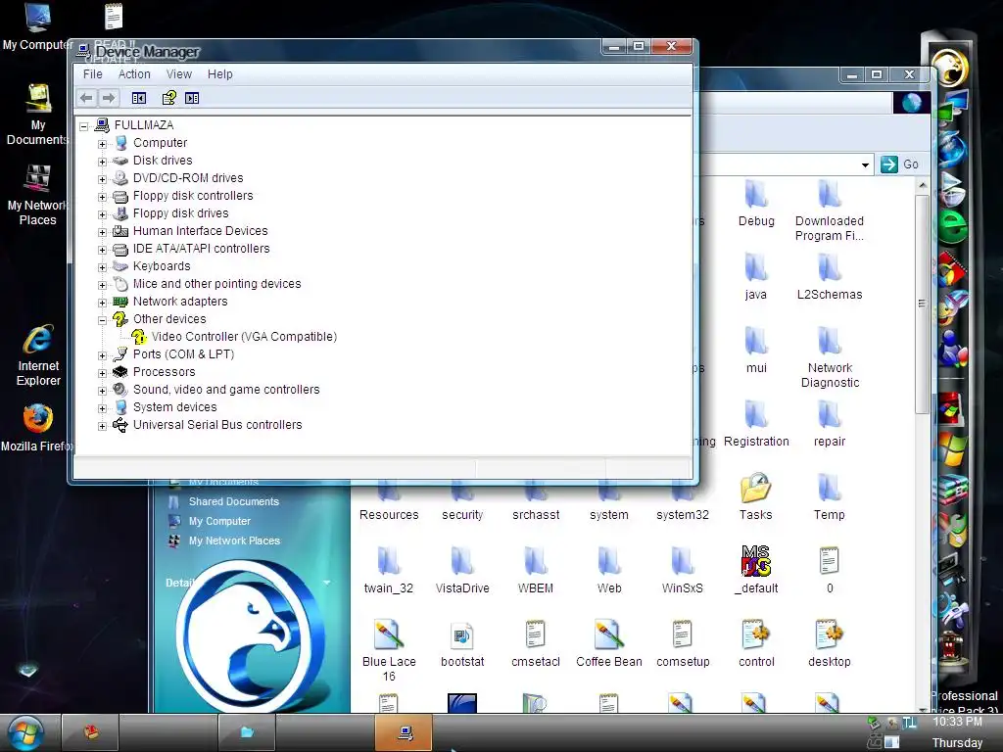Open My Computer desktop icon
The width and height of the screenshot is (1003, 752).
pyautogui.click(x=38, y=26)
